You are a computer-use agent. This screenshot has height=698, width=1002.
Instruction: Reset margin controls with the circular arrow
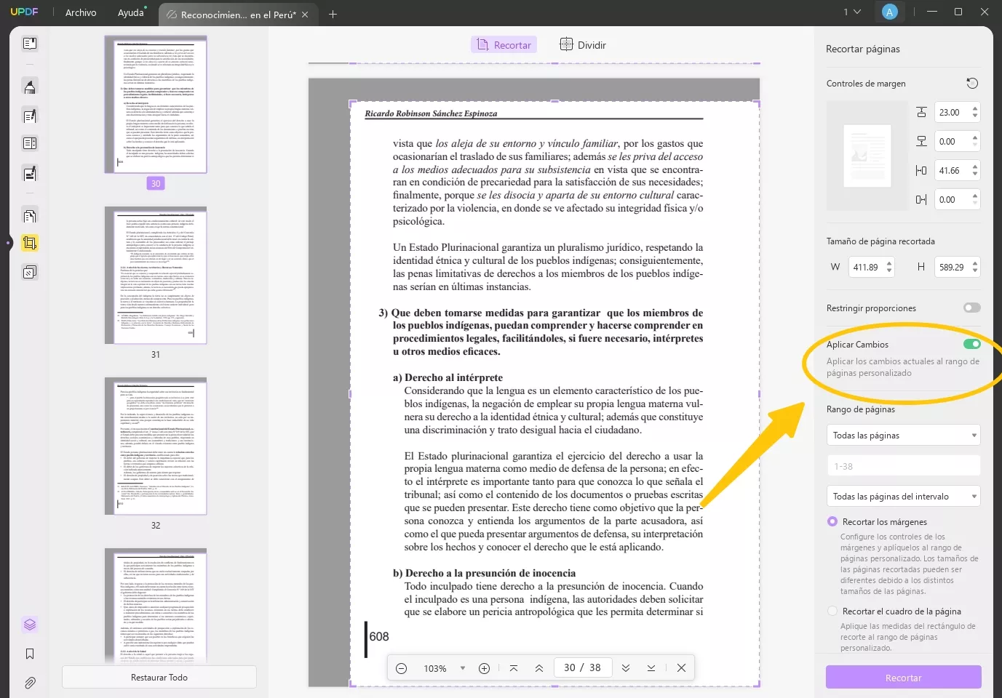[x=972, y=83]
